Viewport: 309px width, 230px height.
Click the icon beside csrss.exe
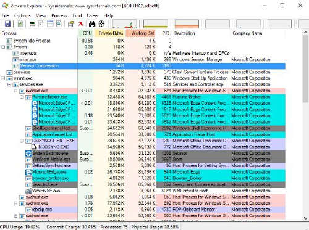tap(9, 72)
